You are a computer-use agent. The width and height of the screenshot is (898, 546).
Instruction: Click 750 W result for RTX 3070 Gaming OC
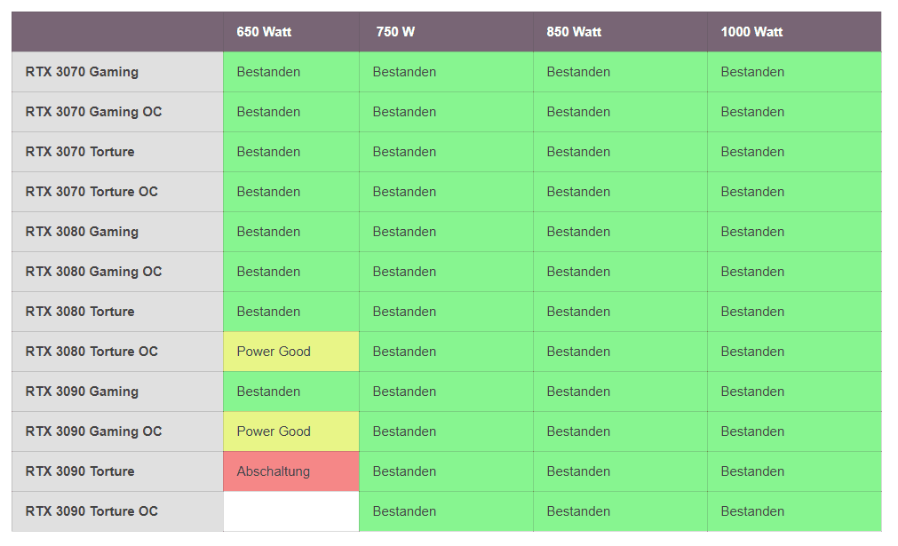click(x=404, y=112)
